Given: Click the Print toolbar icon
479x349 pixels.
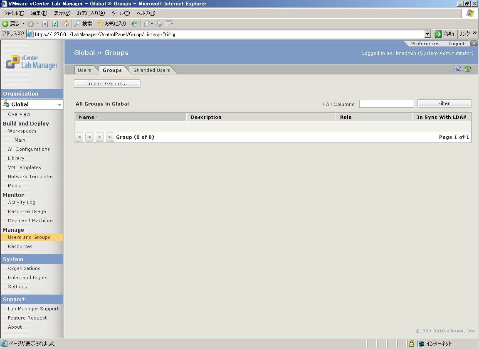Looking at the screenshot, I should pyautogui.click(x=159, y=24).
